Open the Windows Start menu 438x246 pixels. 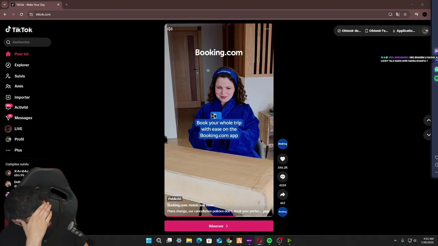pos(149,241)
